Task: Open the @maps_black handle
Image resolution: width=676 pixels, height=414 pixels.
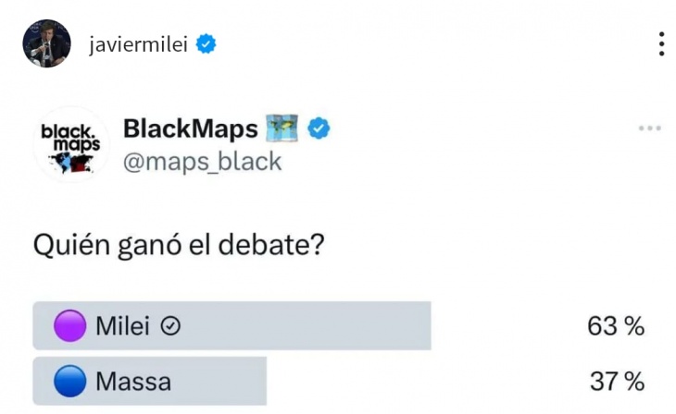Action: click(203, 162)
